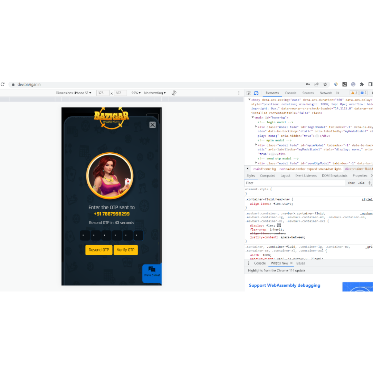Viewport: 373px width, 373px height.
Task: Open the flexbox editor icon next to display
Action: tap(279, 225)
